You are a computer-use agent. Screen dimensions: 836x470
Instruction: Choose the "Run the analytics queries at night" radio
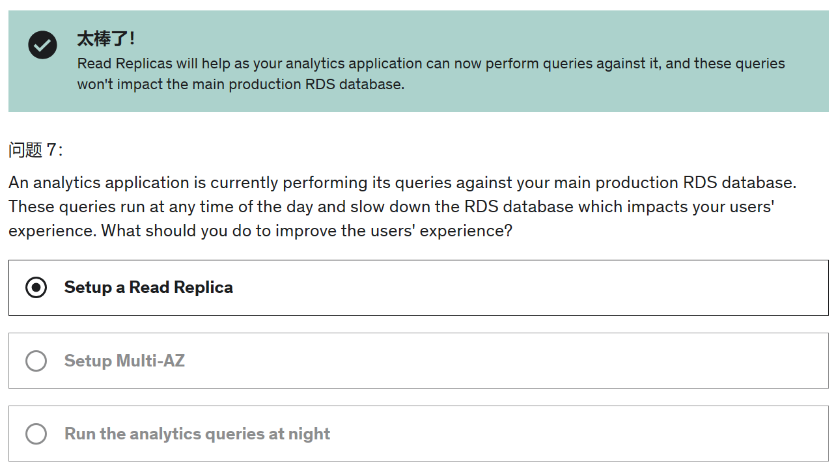pyautogui.click(x=36, y=434)
